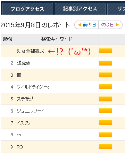Open the ブログアクセス tab
The width and height of the screenshot is (125, 153).
(28, 9)
